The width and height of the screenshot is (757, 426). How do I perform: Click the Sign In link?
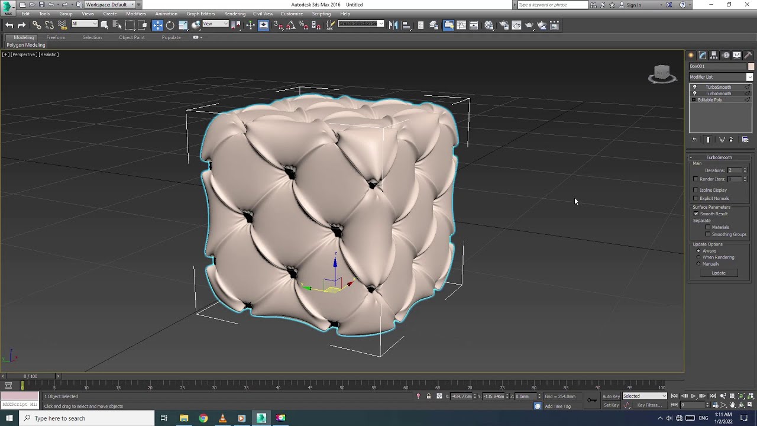633,5
